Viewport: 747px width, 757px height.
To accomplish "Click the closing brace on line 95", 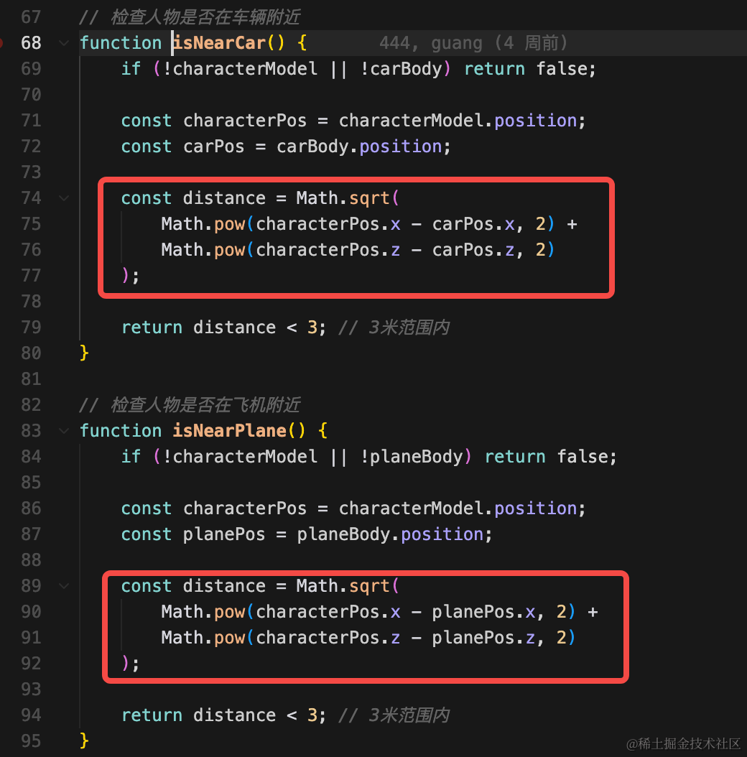I will tap(84, 741).
